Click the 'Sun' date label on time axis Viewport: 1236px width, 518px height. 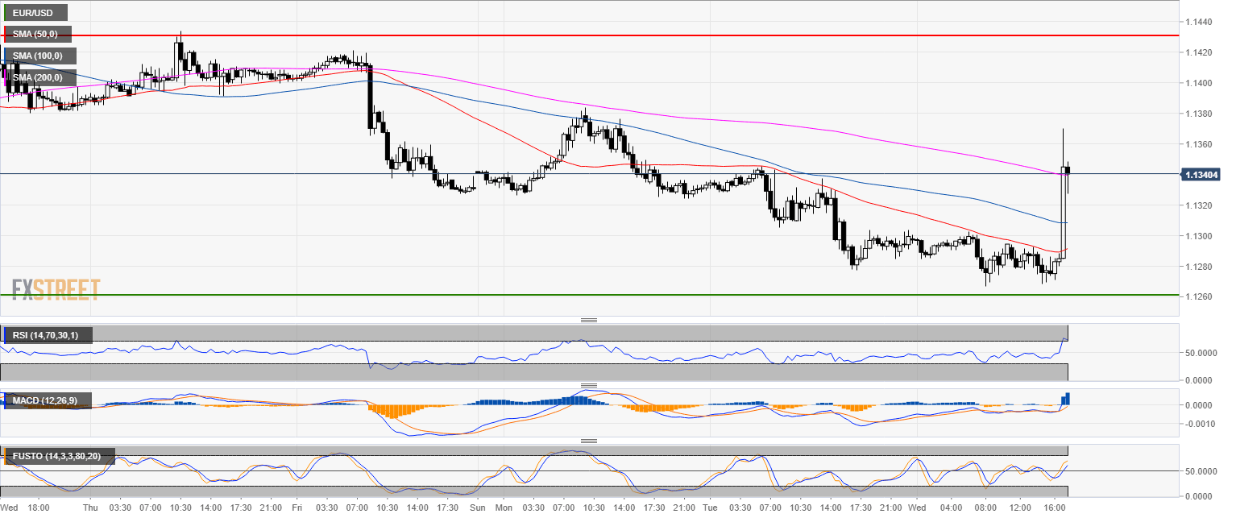click(x=476, y=508)
